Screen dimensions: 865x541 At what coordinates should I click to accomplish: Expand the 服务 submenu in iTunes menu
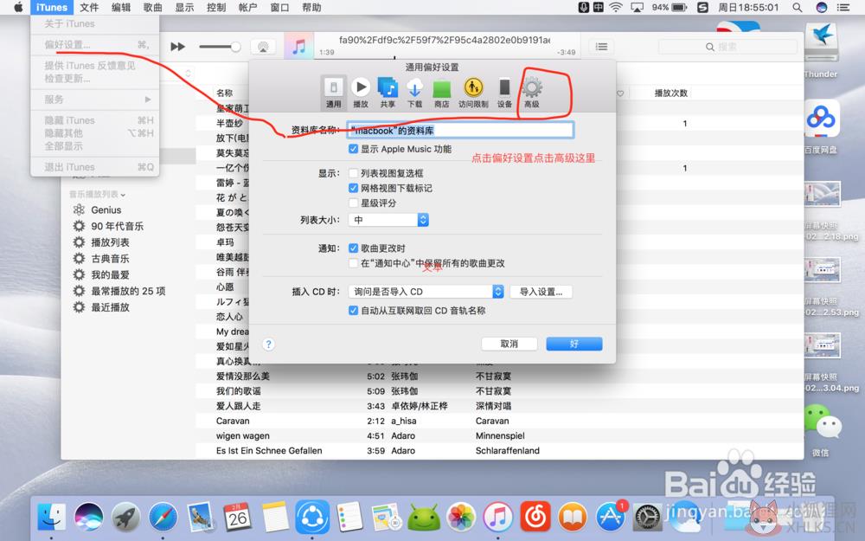(94, 100)
